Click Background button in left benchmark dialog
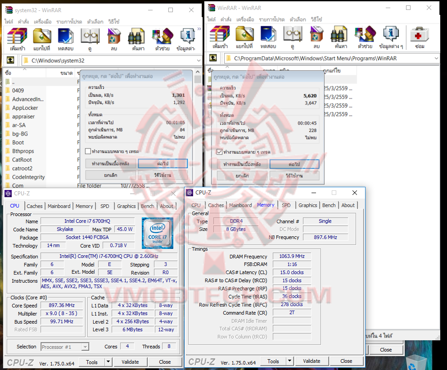The image size is (447, 370). point(110,164)
